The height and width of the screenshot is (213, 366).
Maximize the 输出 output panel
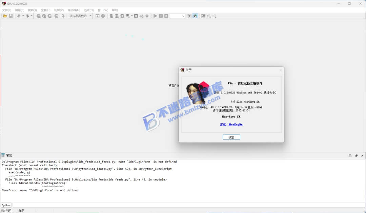pos(350,156)
